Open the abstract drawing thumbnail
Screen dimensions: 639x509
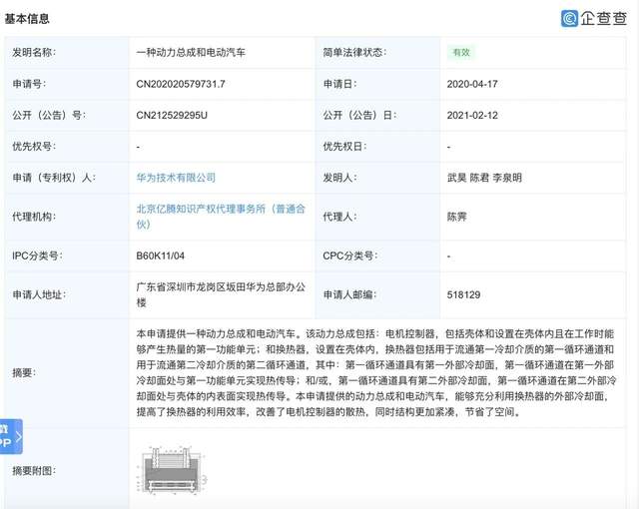tap(174, 471)
